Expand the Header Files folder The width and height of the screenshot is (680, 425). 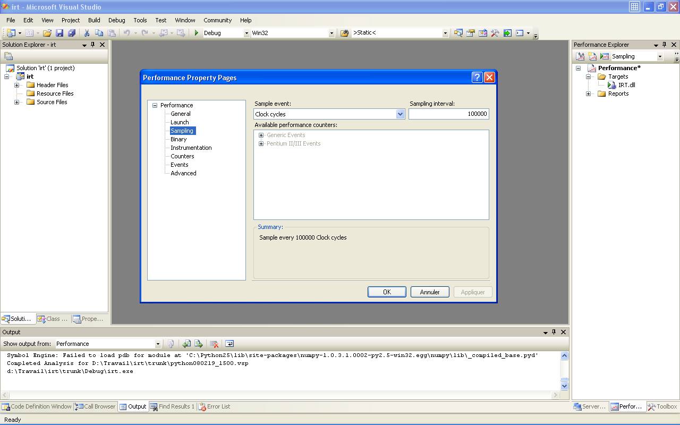[17, 85]
